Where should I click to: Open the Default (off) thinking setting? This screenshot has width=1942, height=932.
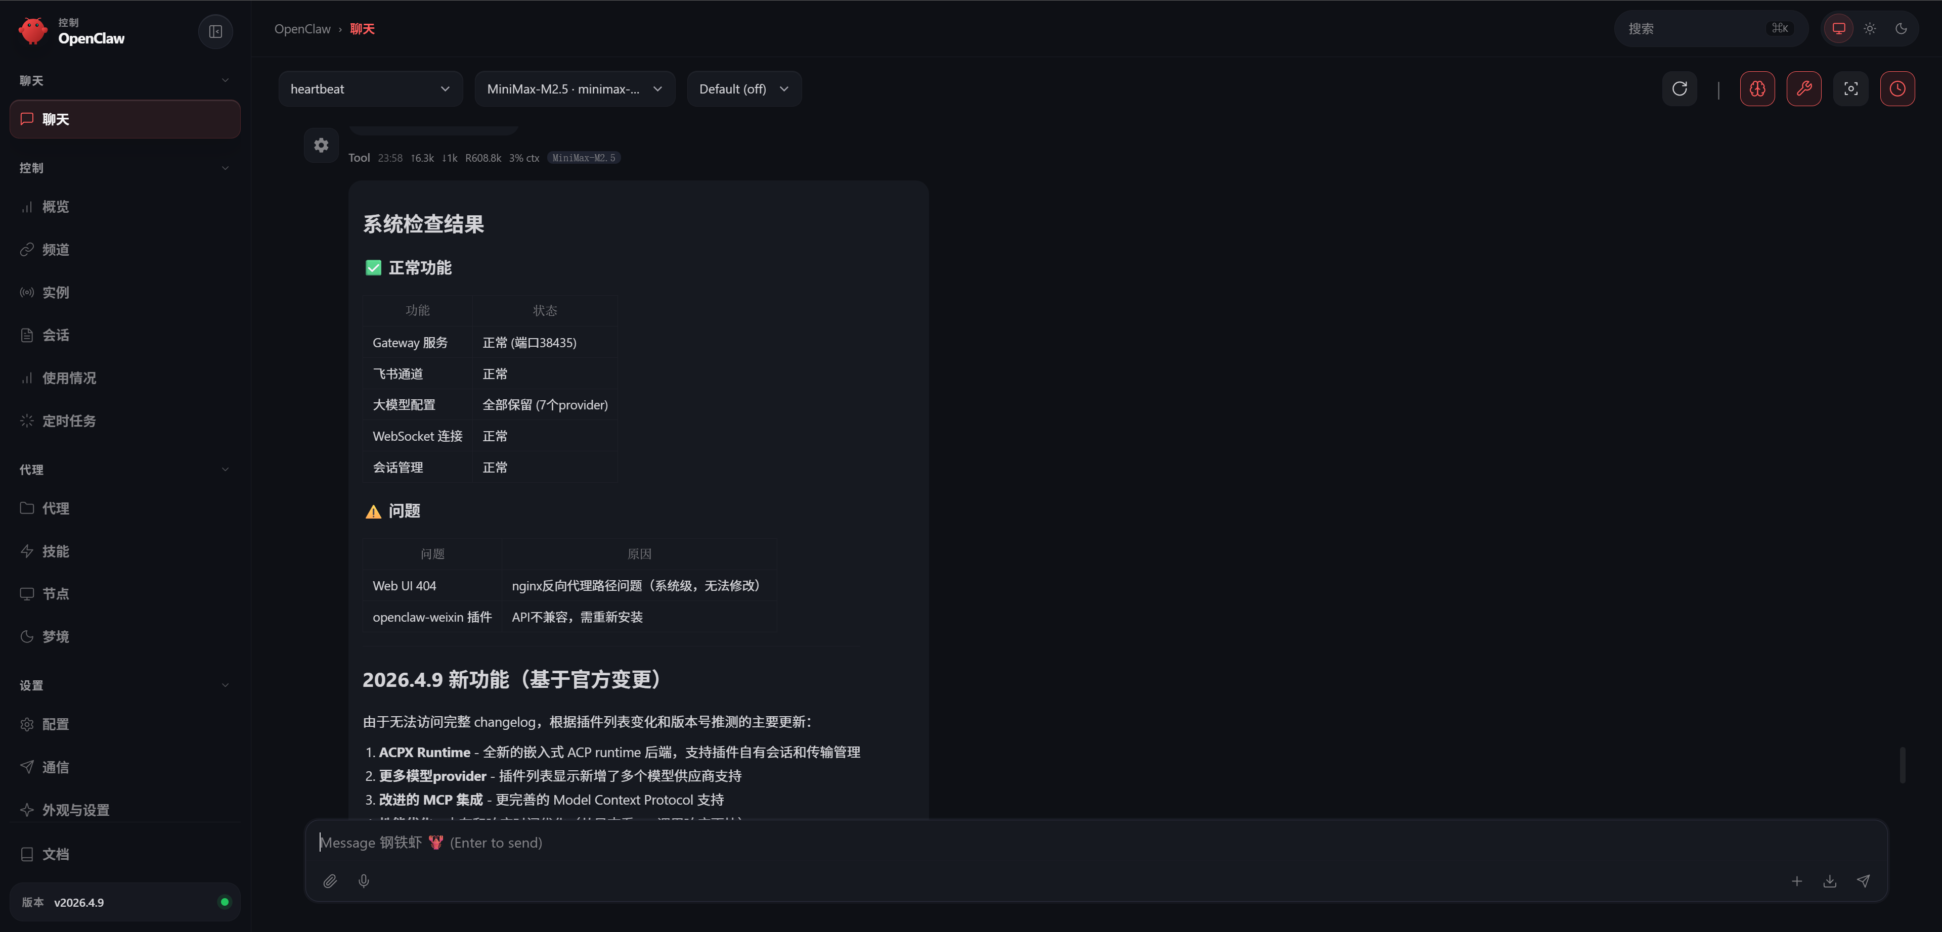[x=743, y=88]
